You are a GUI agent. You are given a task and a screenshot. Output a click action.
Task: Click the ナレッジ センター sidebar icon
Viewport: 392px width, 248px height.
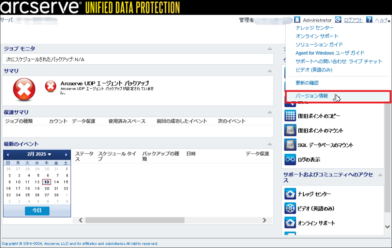(x=290, y=194)
